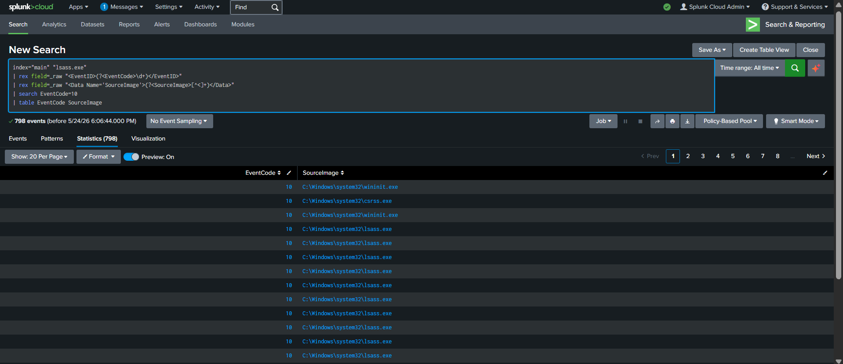843x364 pixels.
Task: Edit EventCode column with pencil icon
Action: click(289, 173)
